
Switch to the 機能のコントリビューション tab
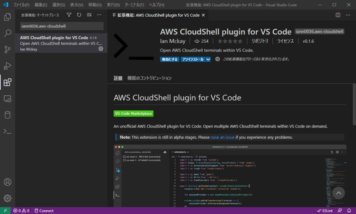pyautogui.click(x=148, y=78)
